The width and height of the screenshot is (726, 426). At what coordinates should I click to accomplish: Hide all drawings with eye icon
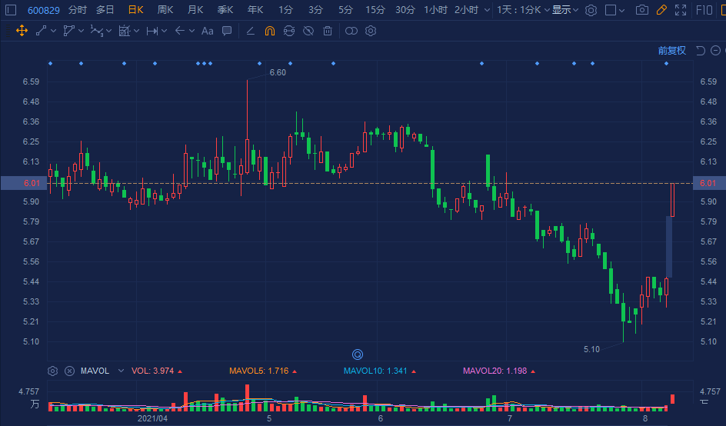point(308,31)
